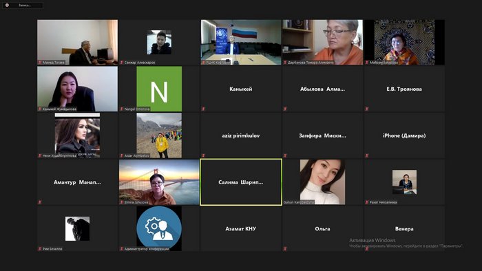Select the green N avatar of Nurgul Omorova
Viewport: 482px width, 271px height.
point(159,89)
